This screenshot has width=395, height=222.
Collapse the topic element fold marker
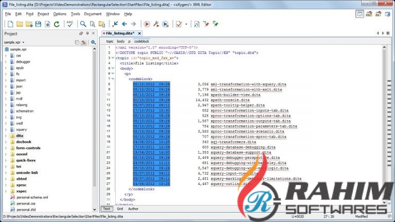113,58
